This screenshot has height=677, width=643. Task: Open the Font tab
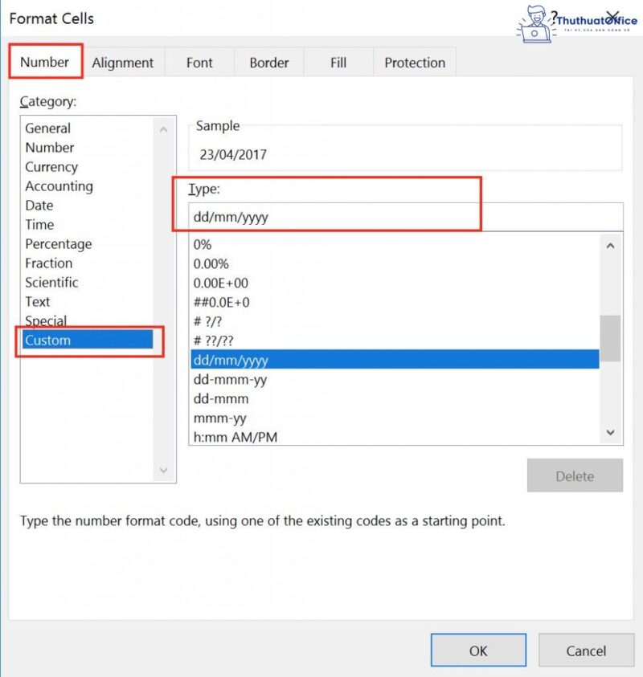[x=199, y=62]
